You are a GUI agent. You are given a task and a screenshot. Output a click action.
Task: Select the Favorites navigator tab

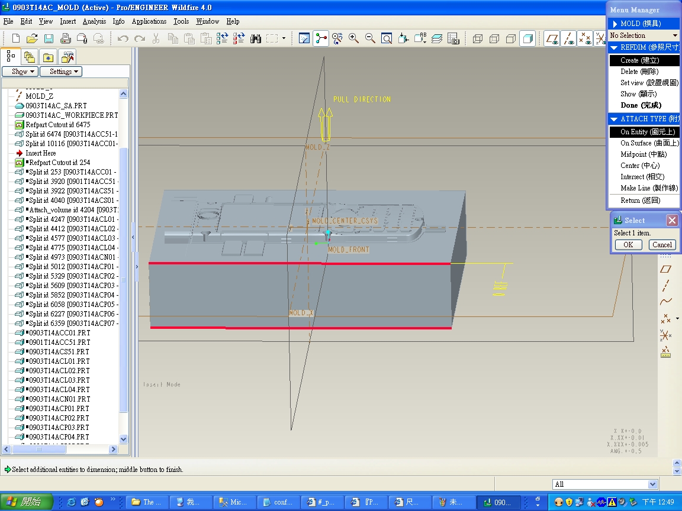pos(49,57)
